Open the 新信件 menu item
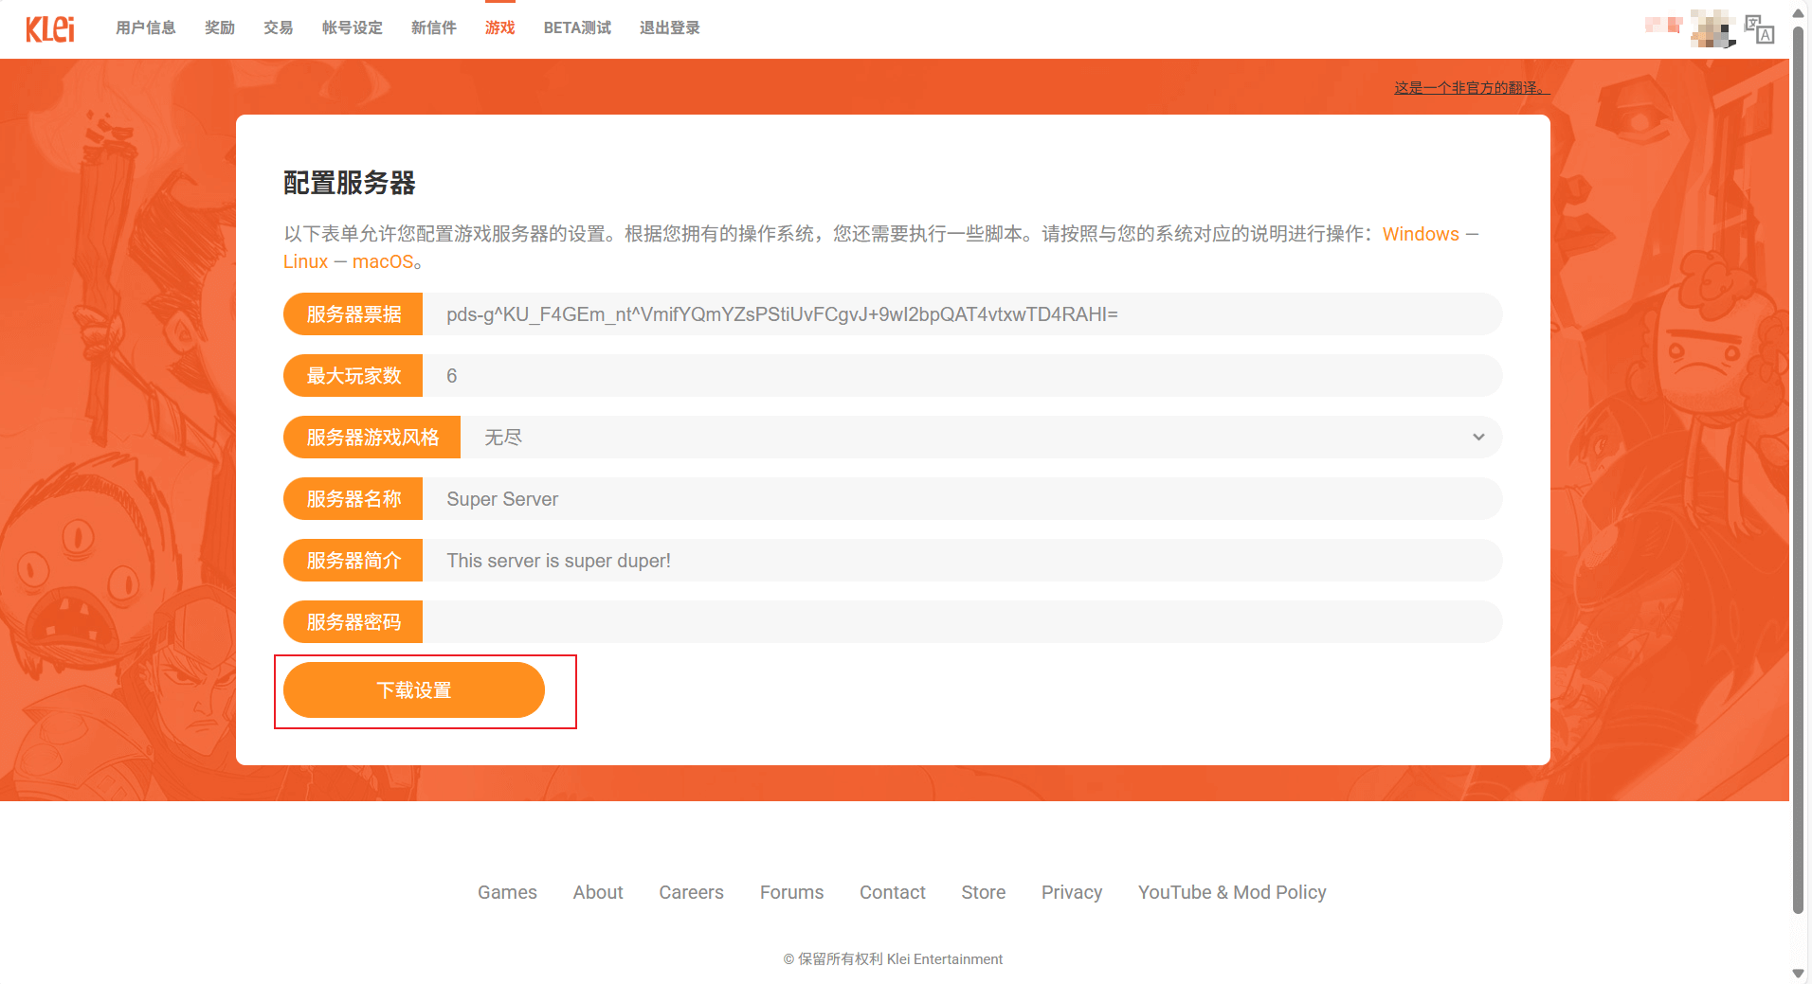The image size is (1812, 984). 434,28
